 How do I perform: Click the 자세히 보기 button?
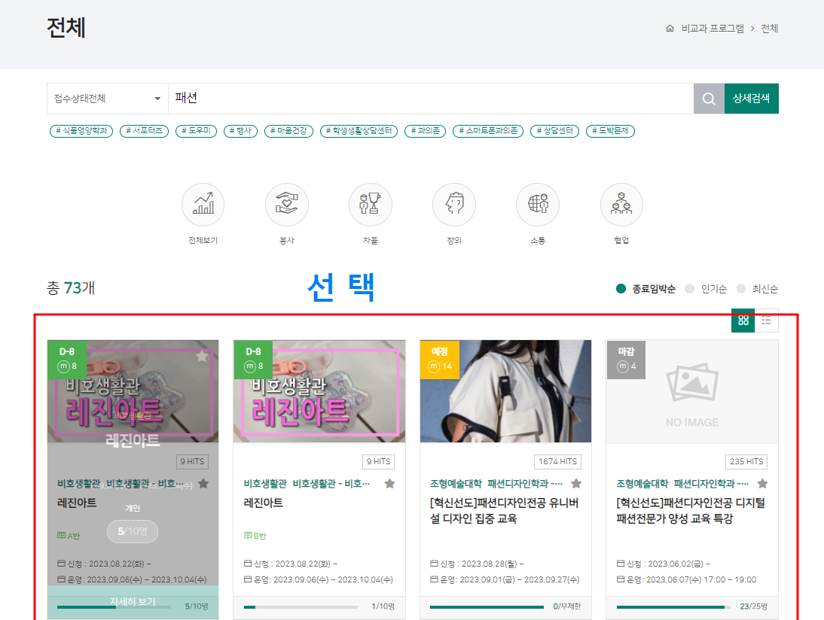coord(133,602)
